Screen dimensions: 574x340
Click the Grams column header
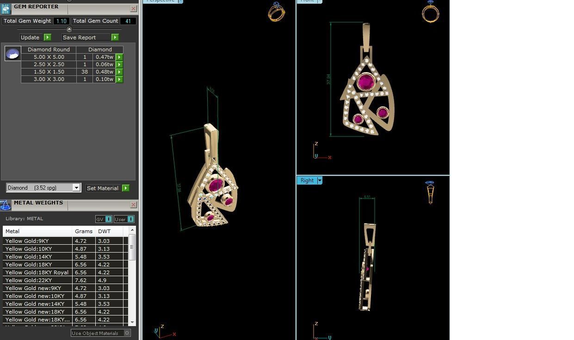84,231
